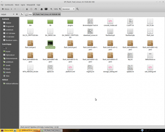The height and width of the screenshot is (132, 165).
Task: Zoom out using the minus magnifier
Action: [x=51, y=9]
